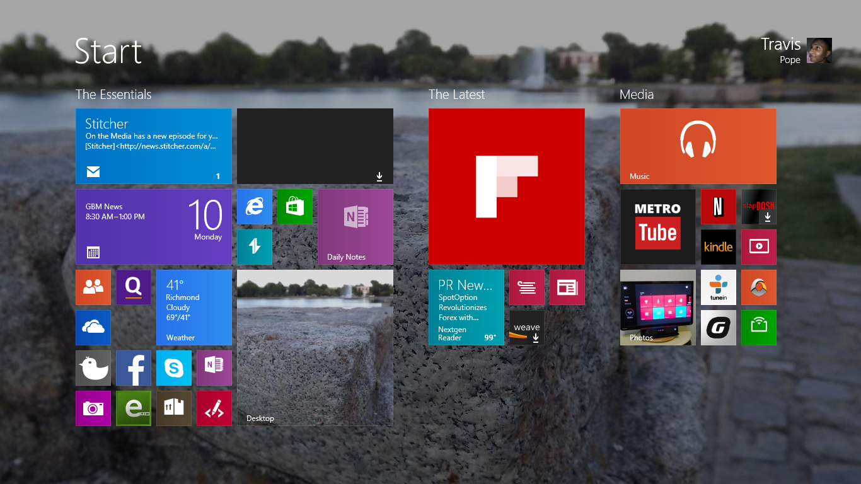The width and height of the screenshot is (861, 484).
Task: Open the purple Q app tile
Action: click(x=134, y=287)
